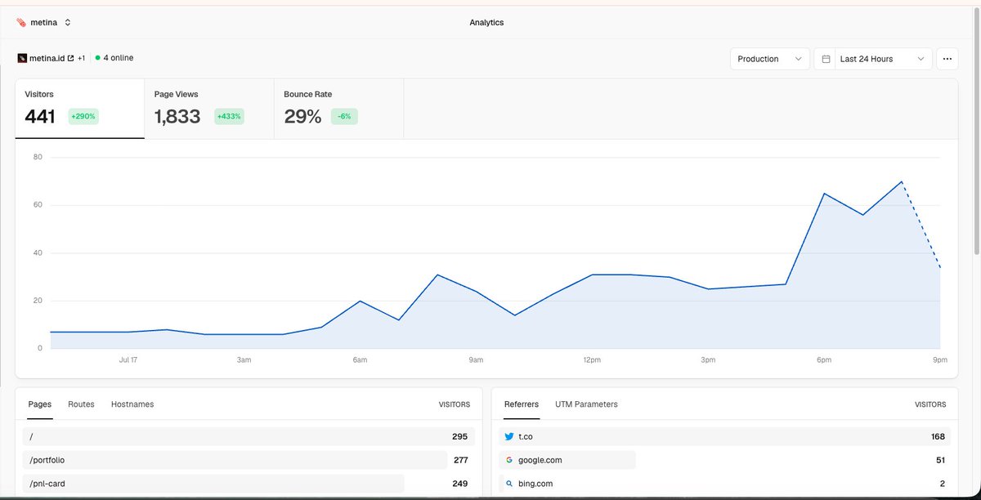The width and height of the screenshot is (981, 500).
Task: Click the Twitter bird icon
Action: tap(509, 436)
